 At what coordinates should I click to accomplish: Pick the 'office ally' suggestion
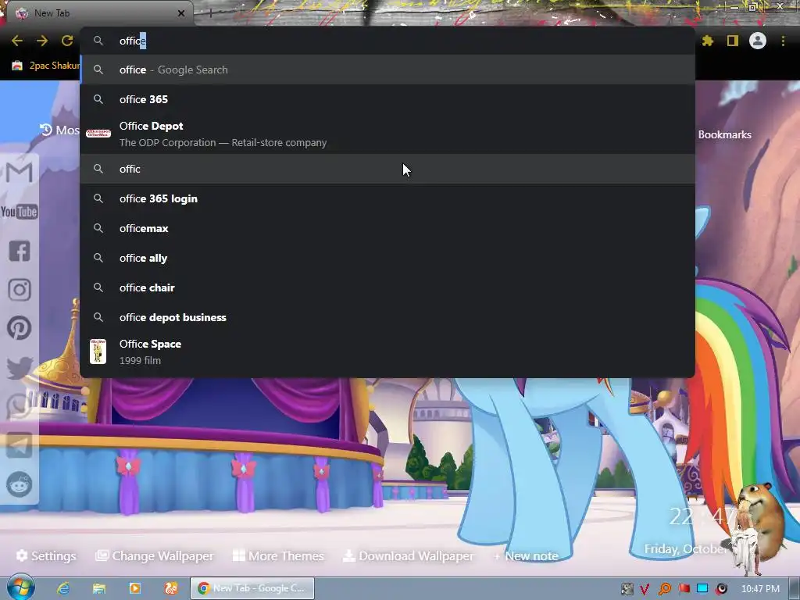pyautogui.click(x=387, y=258)
